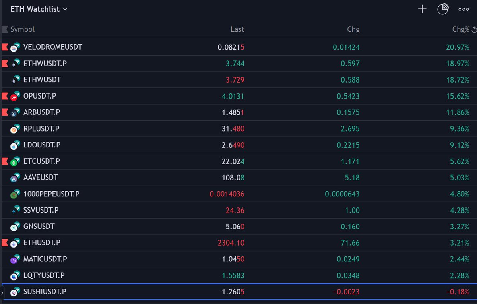Toggle the flag filter icon in header
Image resolution: width=477 pixels, height=304 pixels.
5,29
